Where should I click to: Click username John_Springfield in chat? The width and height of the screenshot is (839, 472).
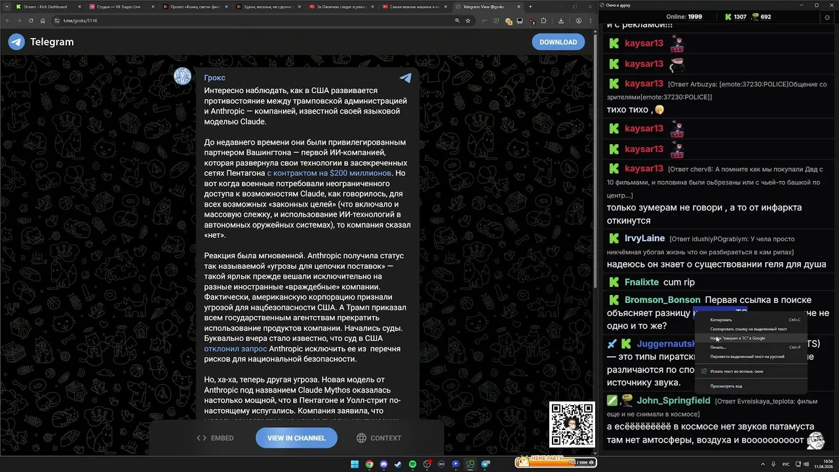click(x=673, y=400)
